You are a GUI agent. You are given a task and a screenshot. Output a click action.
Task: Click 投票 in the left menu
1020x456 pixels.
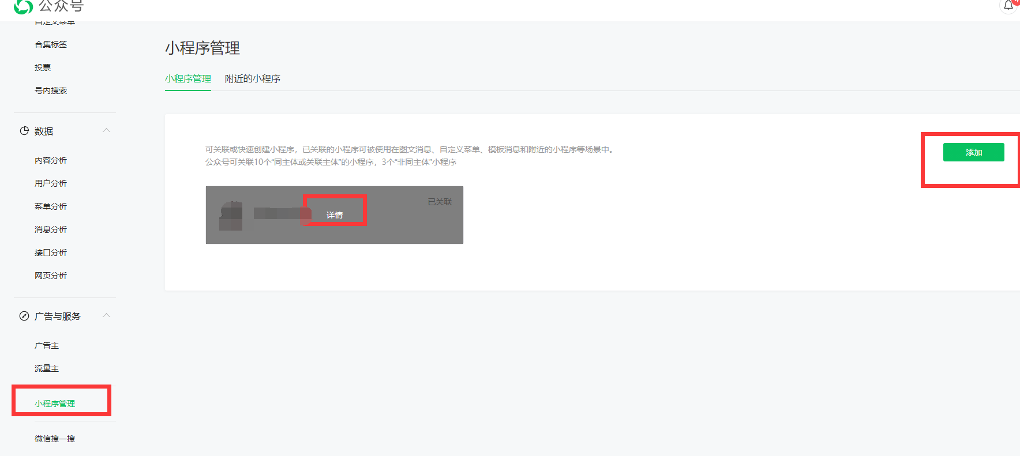point(43,67)
